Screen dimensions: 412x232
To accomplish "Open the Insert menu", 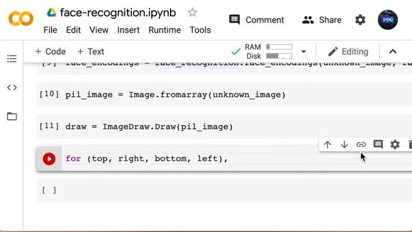I will click(128, 30).
